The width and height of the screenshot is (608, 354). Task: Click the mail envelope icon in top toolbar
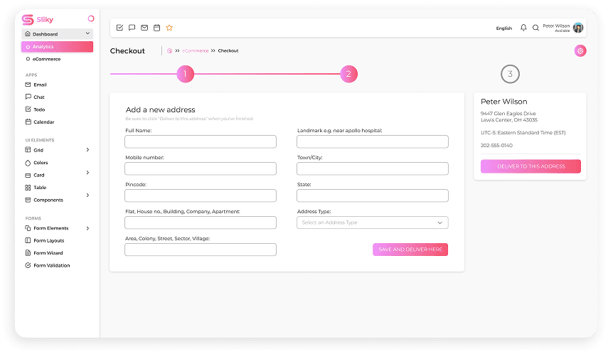click(144, 28)
